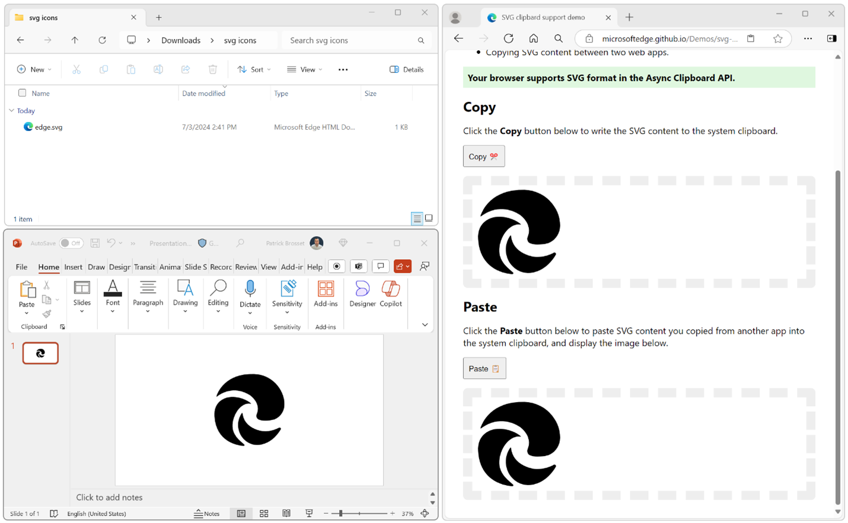Open the File menu in PowerPoint

click(21, 267)
